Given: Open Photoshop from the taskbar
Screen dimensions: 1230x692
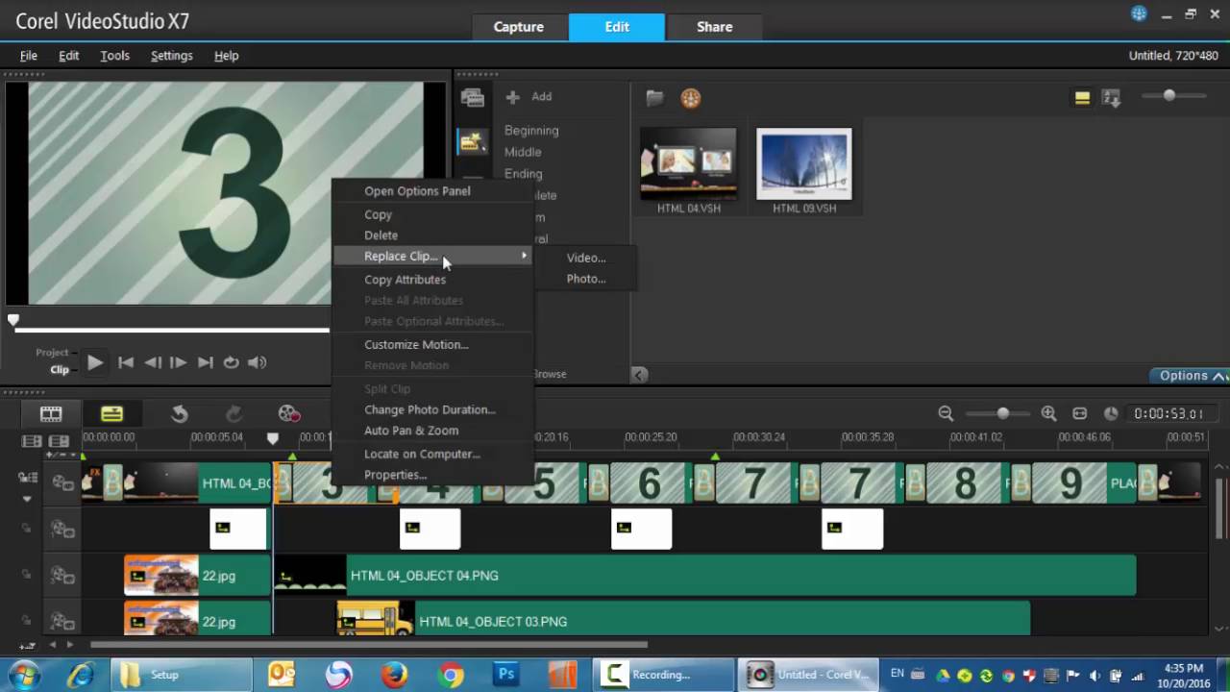Looking at the screenshot, I should point(506,675).
